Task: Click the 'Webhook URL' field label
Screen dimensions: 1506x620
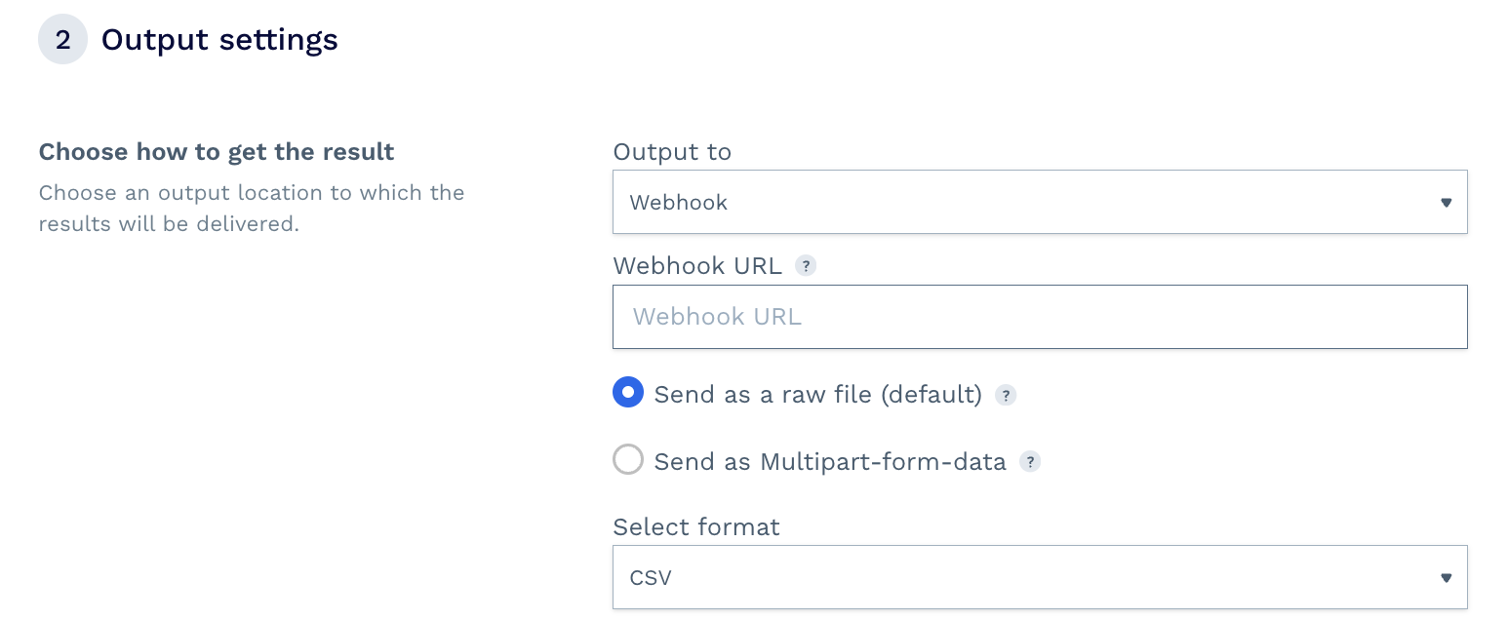Action: pyautogui.click(x=697, y=266)
